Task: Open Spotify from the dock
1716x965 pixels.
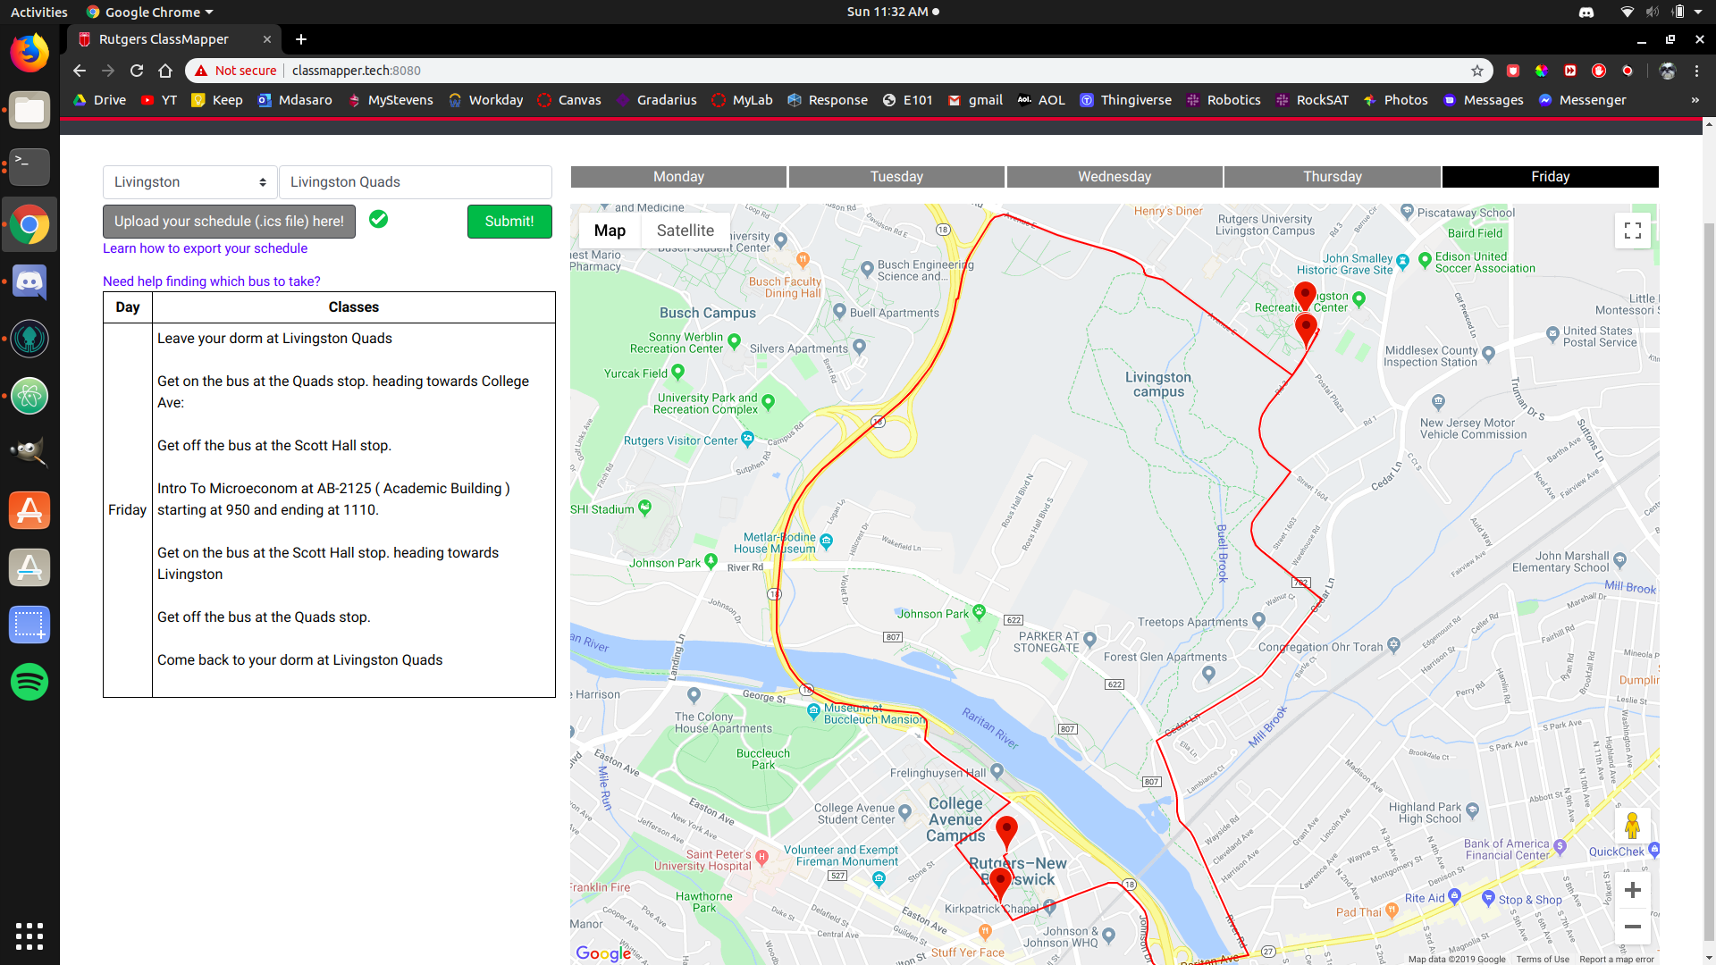Action: coord(29,682)
